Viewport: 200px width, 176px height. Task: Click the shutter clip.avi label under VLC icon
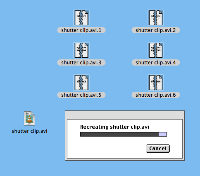tap(29, 131)
